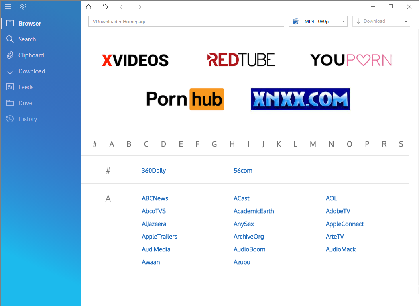
Task: Jump to index letter E
Action: (x=181, y=145)
